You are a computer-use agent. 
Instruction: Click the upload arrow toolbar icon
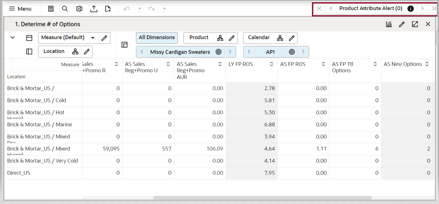click(93, 9)
